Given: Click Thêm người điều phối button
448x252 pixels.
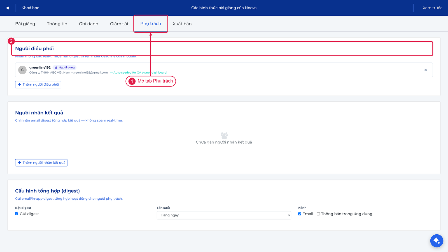Looking at the screenshot, I should click(x=38, y=85).
